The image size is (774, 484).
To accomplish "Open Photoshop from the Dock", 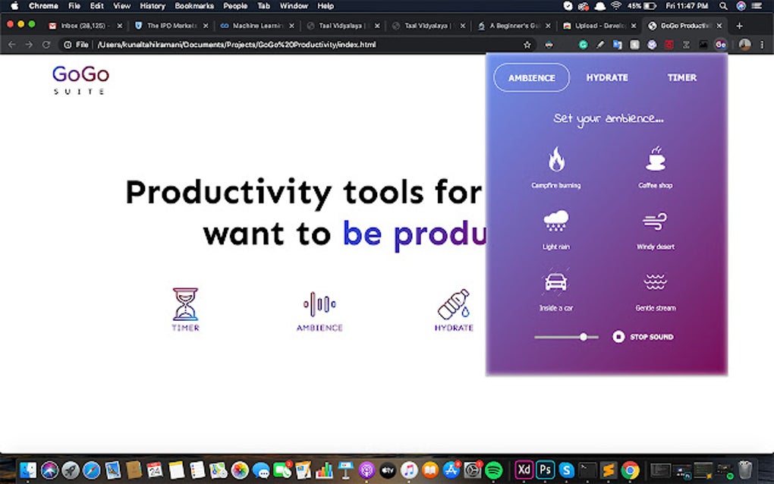I will pyautogui.click(x=544, y=470).
